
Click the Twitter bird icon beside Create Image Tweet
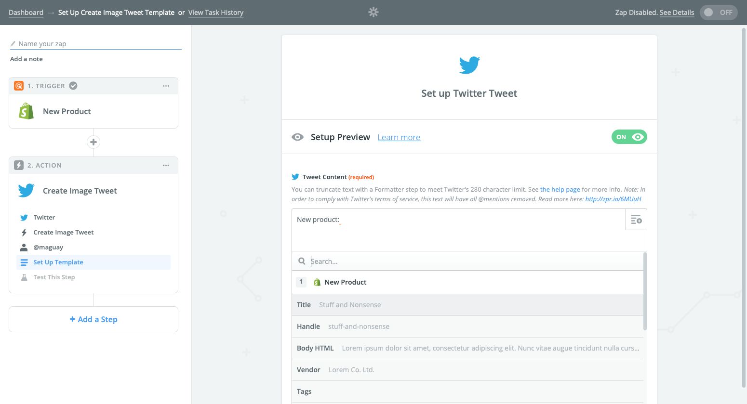26,191
